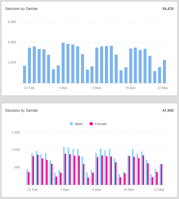Screen dimensions: 179x199
Task: Click the 41,960 total sessions value
Action: pyautogui.click(x=168, y=111)
